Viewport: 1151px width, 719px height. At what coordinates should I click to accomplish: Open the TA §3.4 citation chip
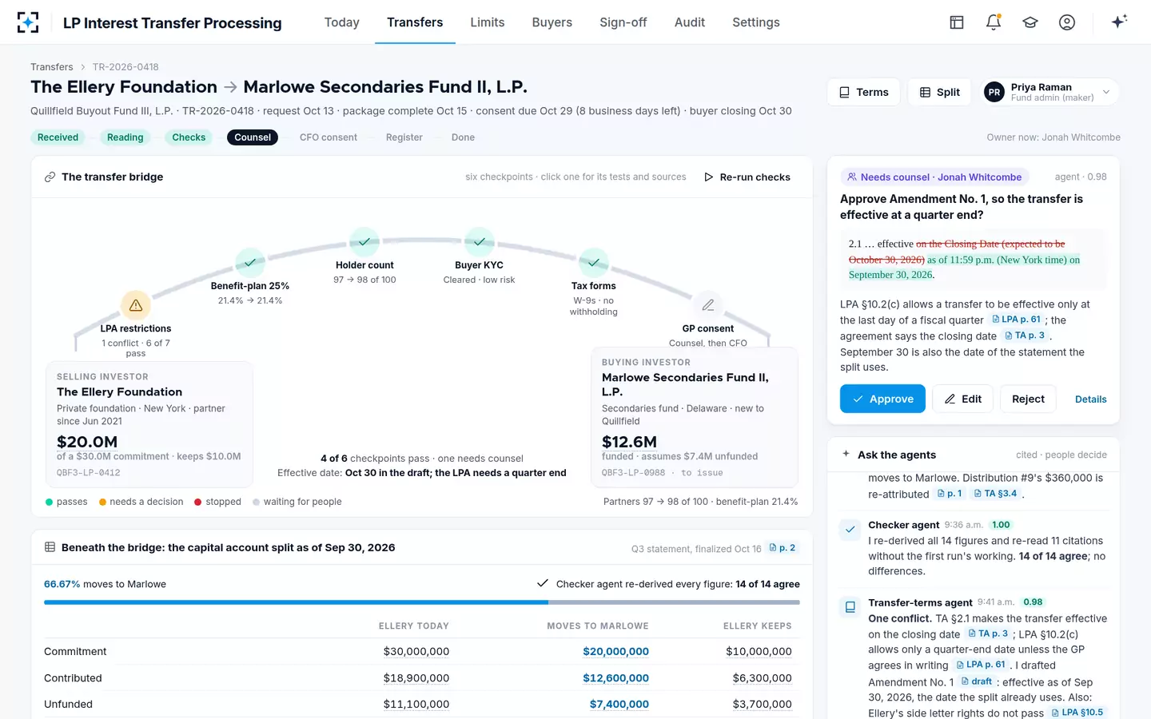pos(995,494)
